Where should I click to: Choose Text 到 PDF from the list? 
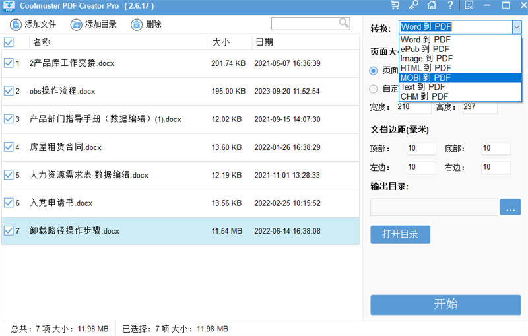[x=460, y=87]
